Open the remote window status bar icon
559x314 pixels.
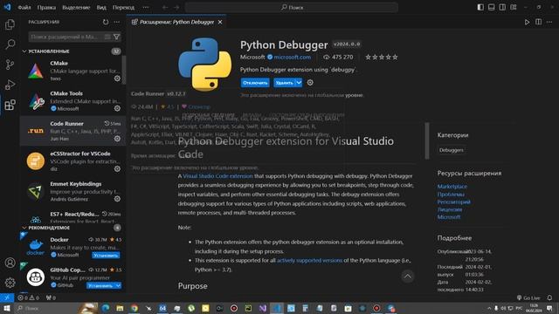click(7, 297)
